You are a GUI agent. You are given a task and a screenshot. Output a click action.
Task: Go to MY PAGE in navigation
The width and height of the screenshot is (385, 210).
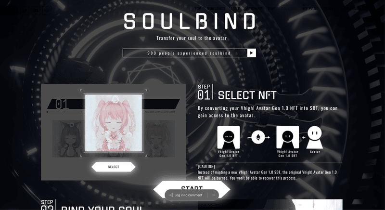[310, 9]
